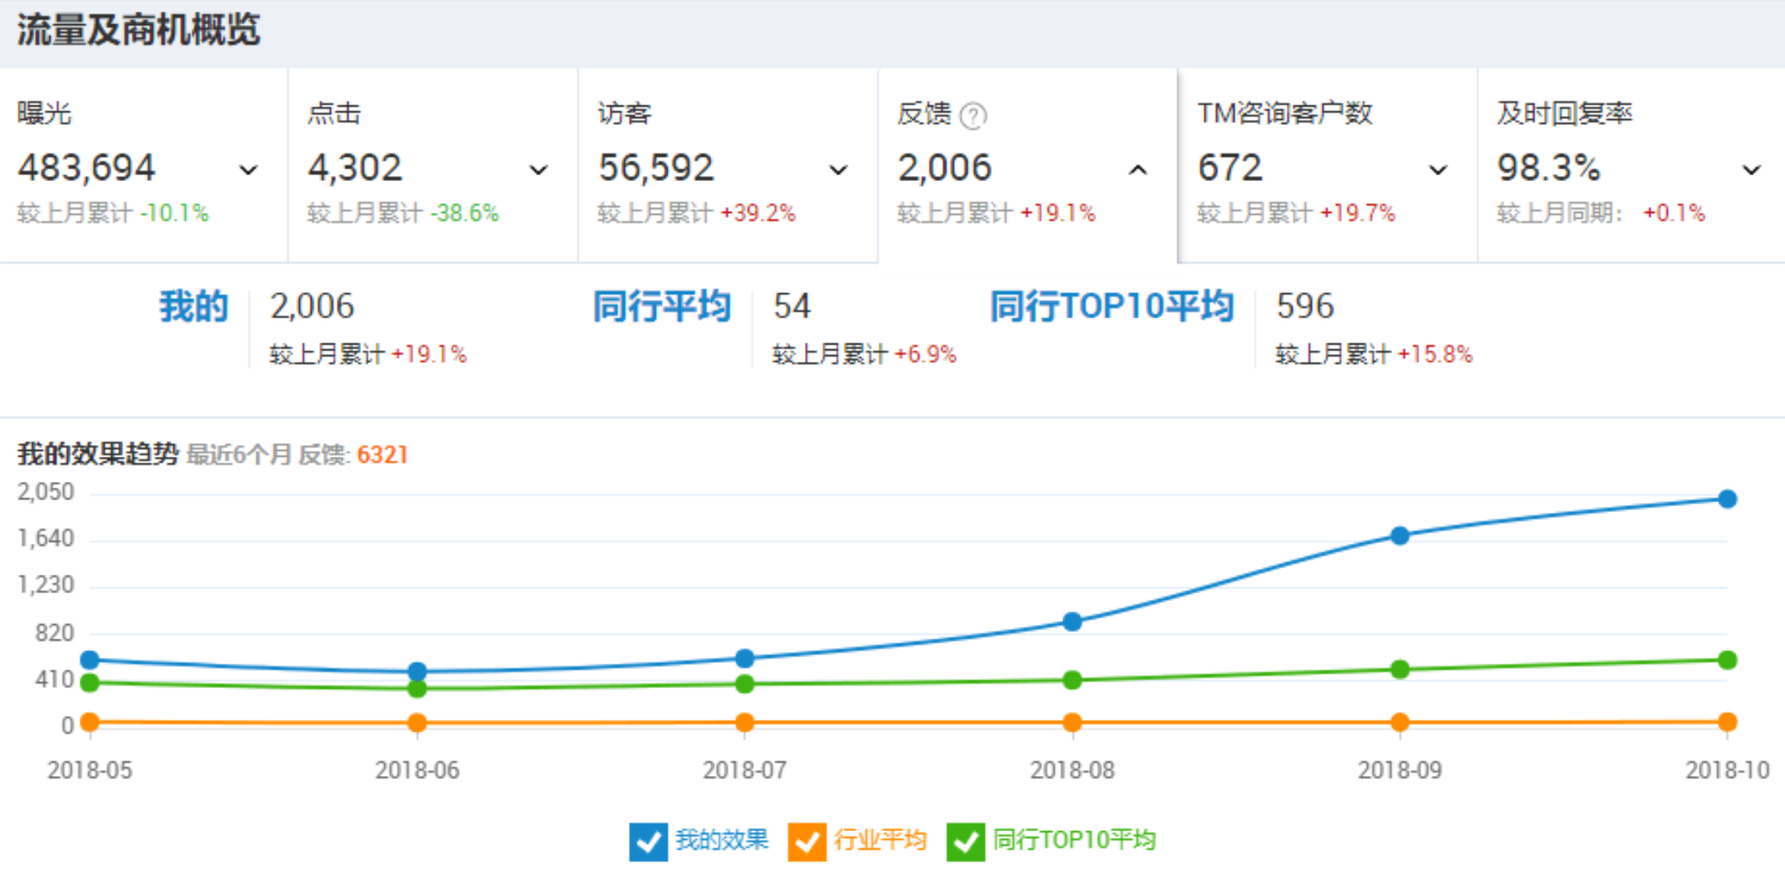
Task: Click the 我的 comparison label
Action: [193, 306]
